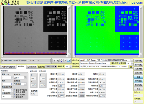Select the hand pan tool
Image resolution: width=144 pixels, height=104 pixels.
61,61
